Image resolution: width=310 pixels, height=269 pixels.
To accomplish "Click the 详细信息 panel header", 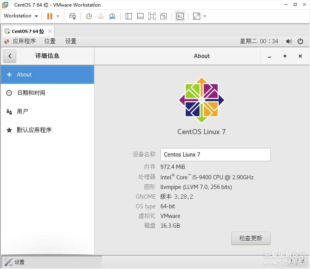I will click(47, 56).
